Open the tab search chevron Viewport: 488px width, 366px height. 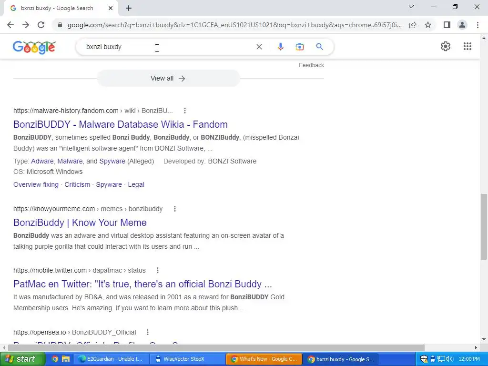pos(411,7)
